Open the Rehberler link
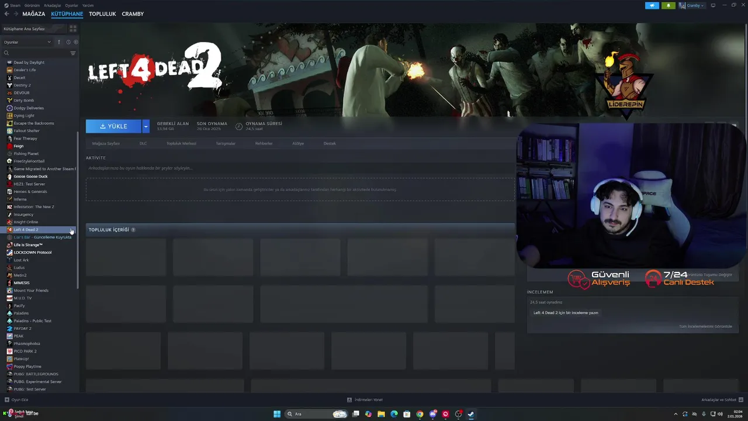The width and height of the screenshot is (748, 421). pyautogui.click(x=264, y=143)
